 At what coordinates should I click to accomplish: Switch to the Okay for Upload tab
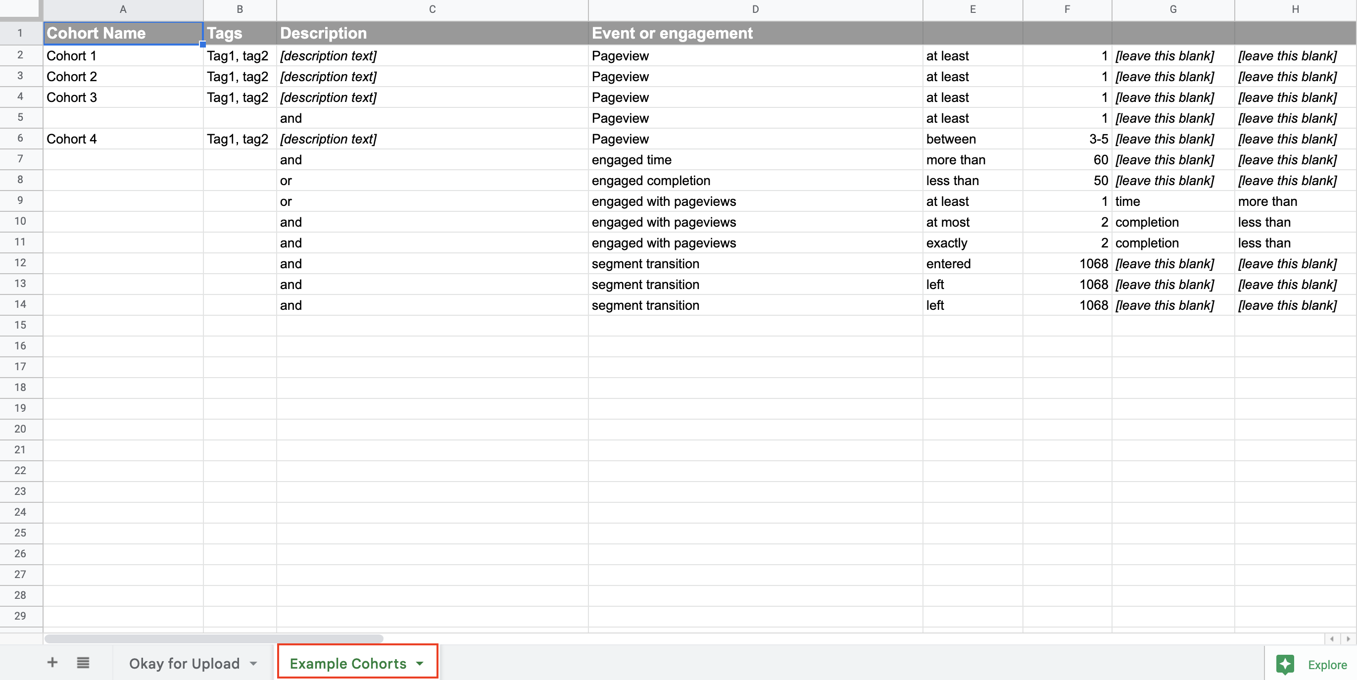click(x=185, y=663)
